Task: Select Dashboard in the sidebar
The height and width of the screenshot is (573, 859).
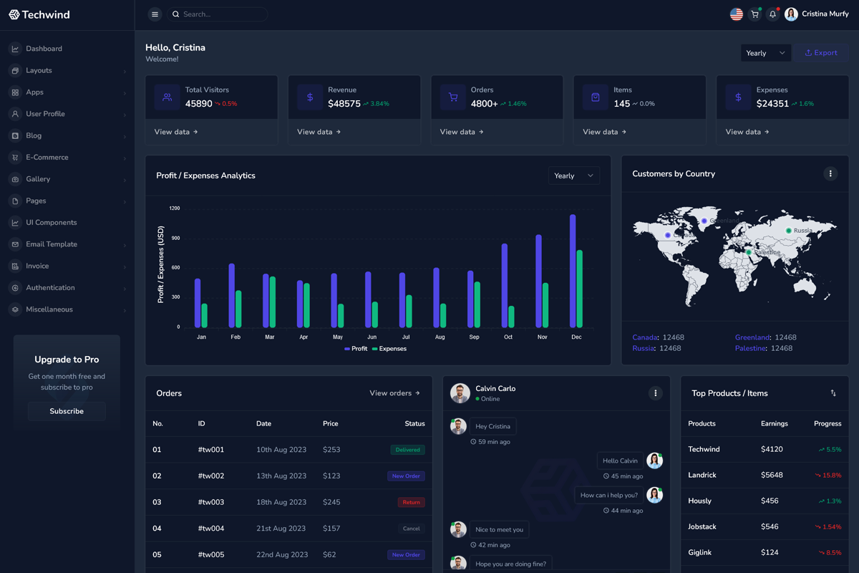Action: (x=44, y=49)
